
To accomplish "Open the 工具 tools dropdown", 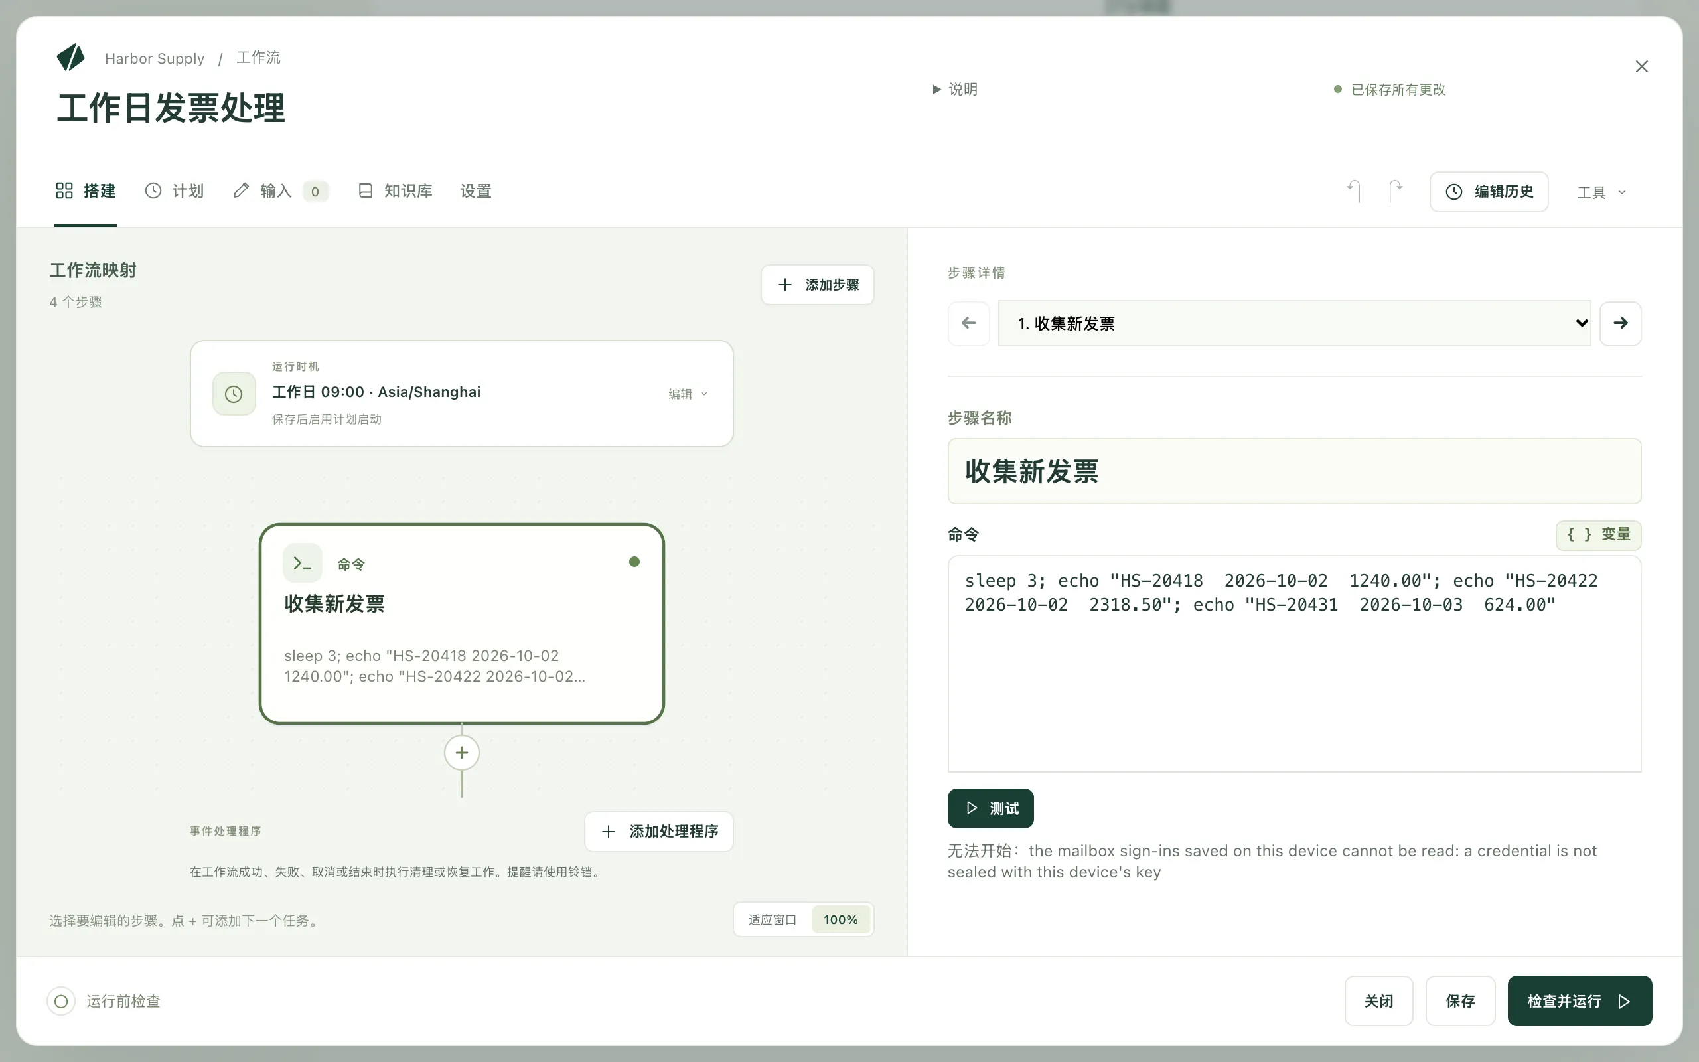I will (1601, 192).
